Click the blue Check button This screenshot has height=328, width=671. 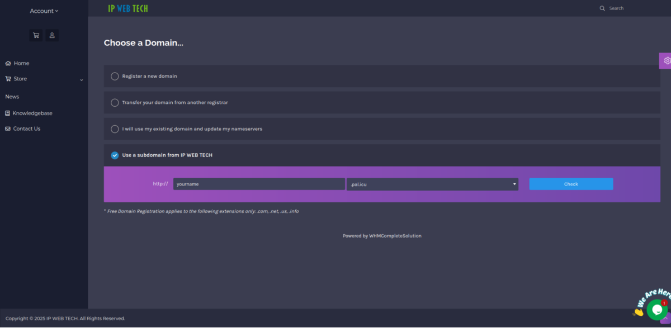(x=571, y=184)
